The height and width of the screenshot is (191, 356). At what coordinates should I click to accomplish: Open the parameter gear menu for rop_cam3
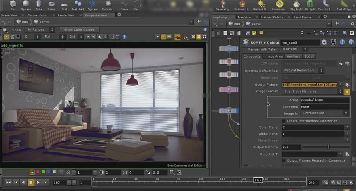[324, 42]
